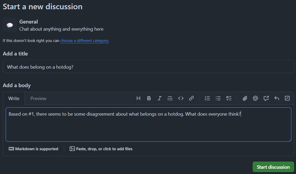296x174 pixels.
Task: Submit with the Start discussion button
Action: pyautogui.click(x=273, y=167)
